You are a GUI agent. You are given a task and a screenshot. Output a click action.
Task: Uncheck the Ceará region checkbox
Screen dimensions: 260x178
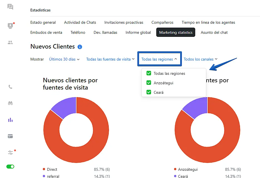[x=149, y=92]
